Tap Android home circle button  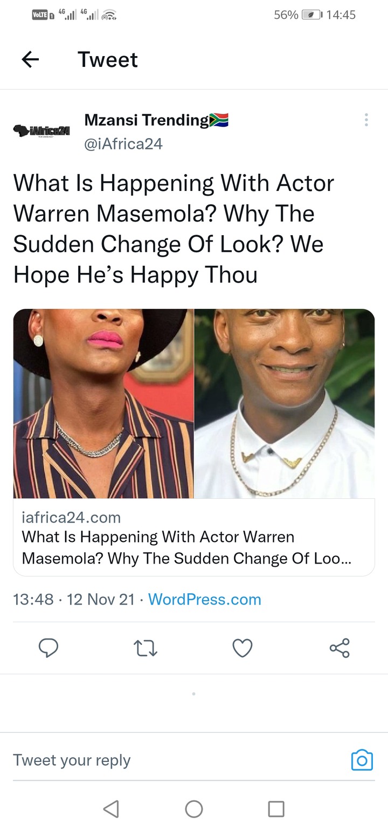[x=194, y=808]
